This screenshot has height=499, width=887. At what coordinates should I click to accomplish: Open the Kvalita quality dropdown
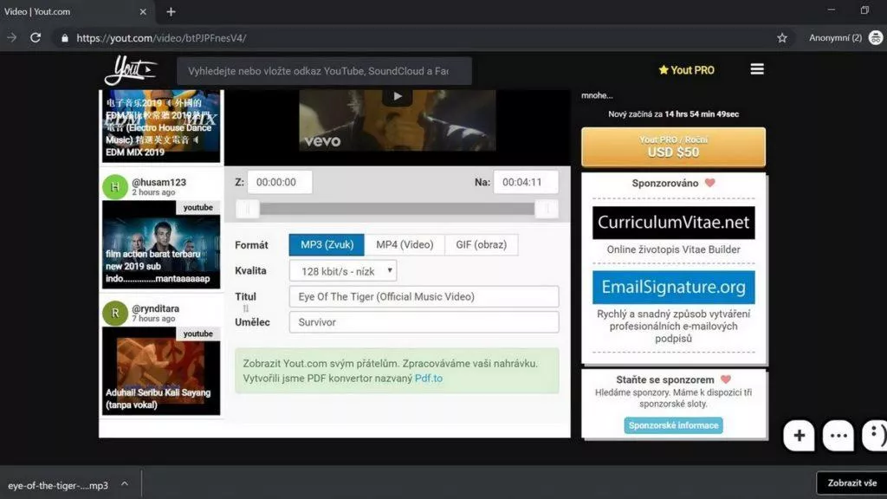pos(343,271)
